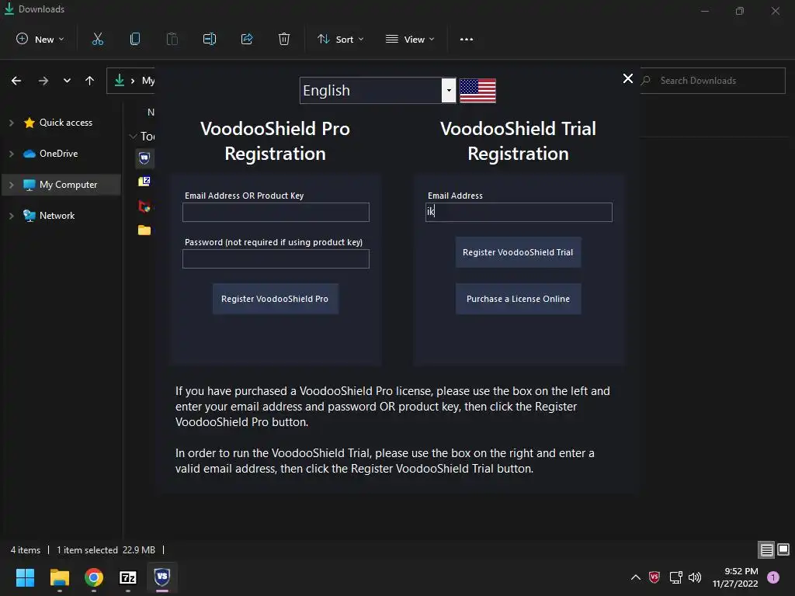Screen dimensions: 795x596
Task: Click the Pro Password input field
Action: click(x=276, y=259)
